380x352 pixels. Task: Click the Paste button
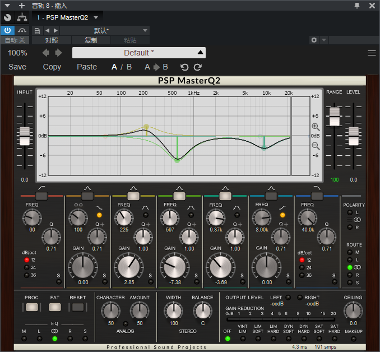click(x=87, y=67)
